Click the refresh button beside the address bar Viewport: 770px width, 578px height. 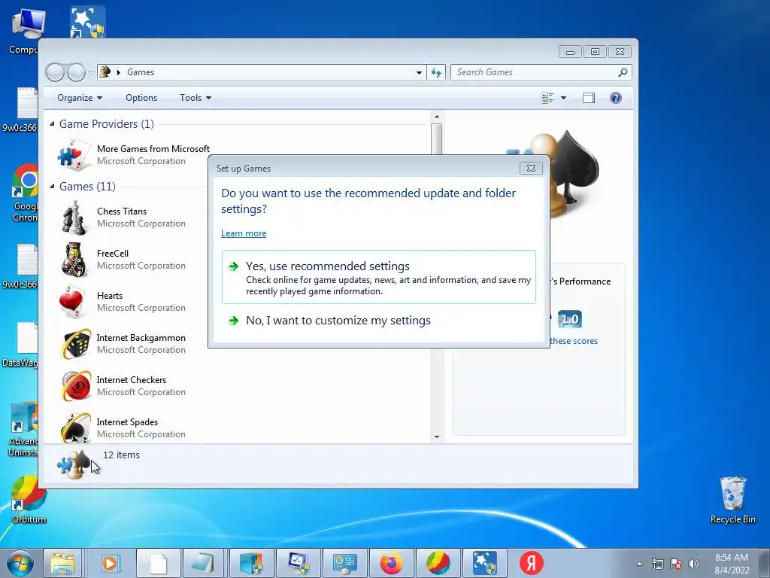pyautogui.click(x=436, y=72)
